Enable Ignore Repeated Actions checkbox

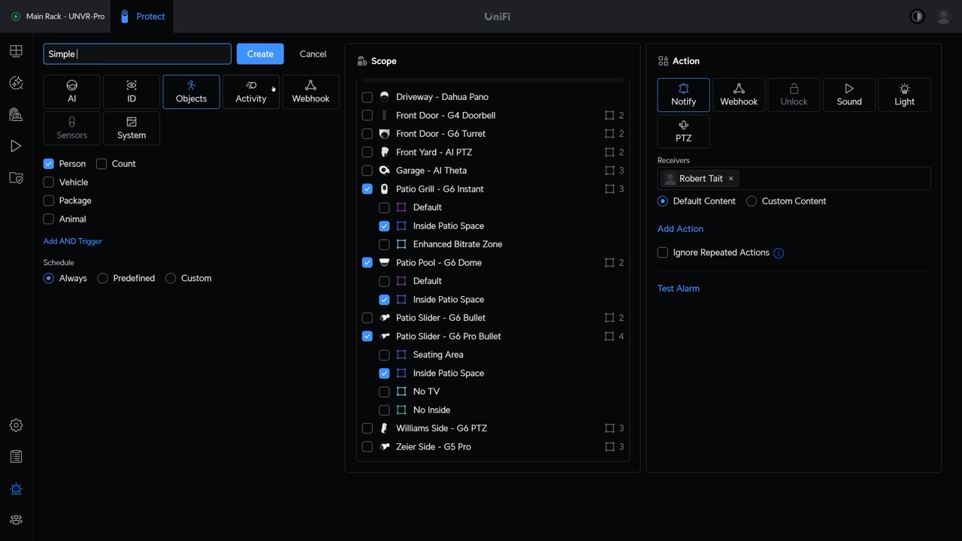(x=663, y=252)
